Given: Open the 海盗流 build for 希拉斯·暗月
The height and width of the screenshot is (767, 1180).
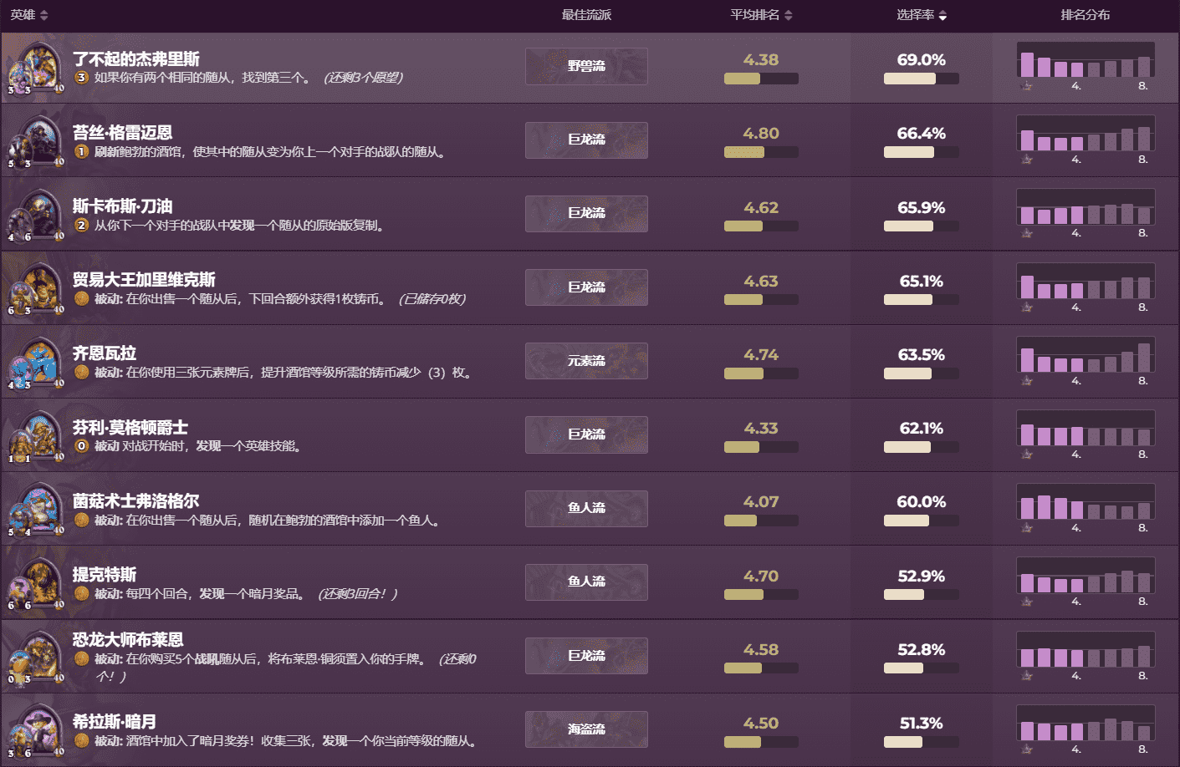Looking at the screenshot, I should coord(586,729).
